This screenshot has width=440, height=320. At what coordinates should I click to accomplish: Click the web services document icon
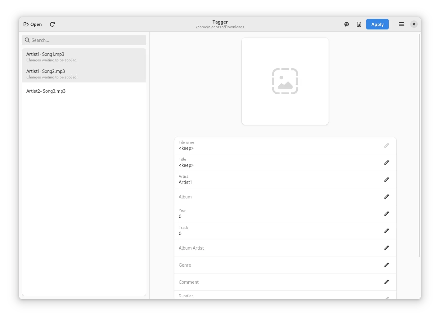click(x=359, y=24)
